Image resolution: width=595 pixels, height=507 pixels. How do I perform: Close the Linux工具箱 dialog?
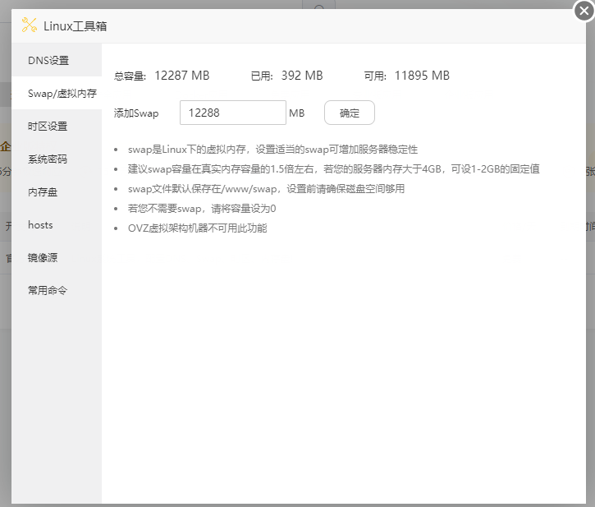[x=584, y=11]
